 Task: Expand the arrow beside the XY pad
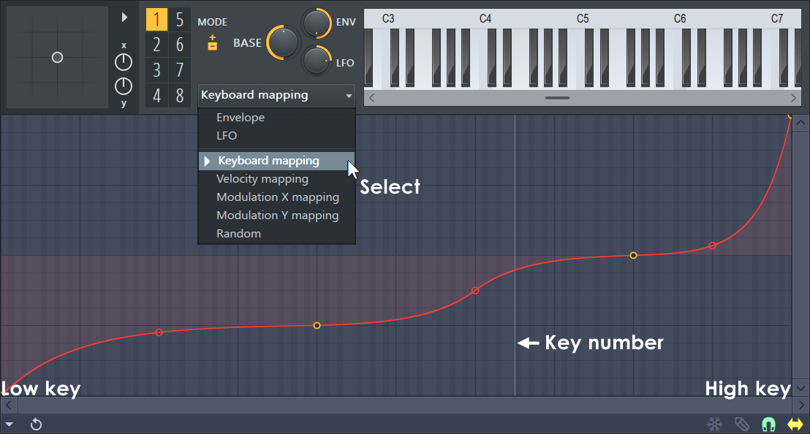(124, 18)
